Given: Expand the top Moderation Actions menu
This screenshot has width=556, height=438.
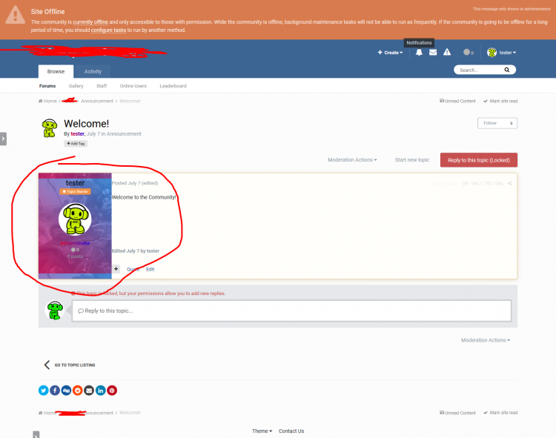Looking at the screenshot, I should pyautogui.click(x=352, y=160).
